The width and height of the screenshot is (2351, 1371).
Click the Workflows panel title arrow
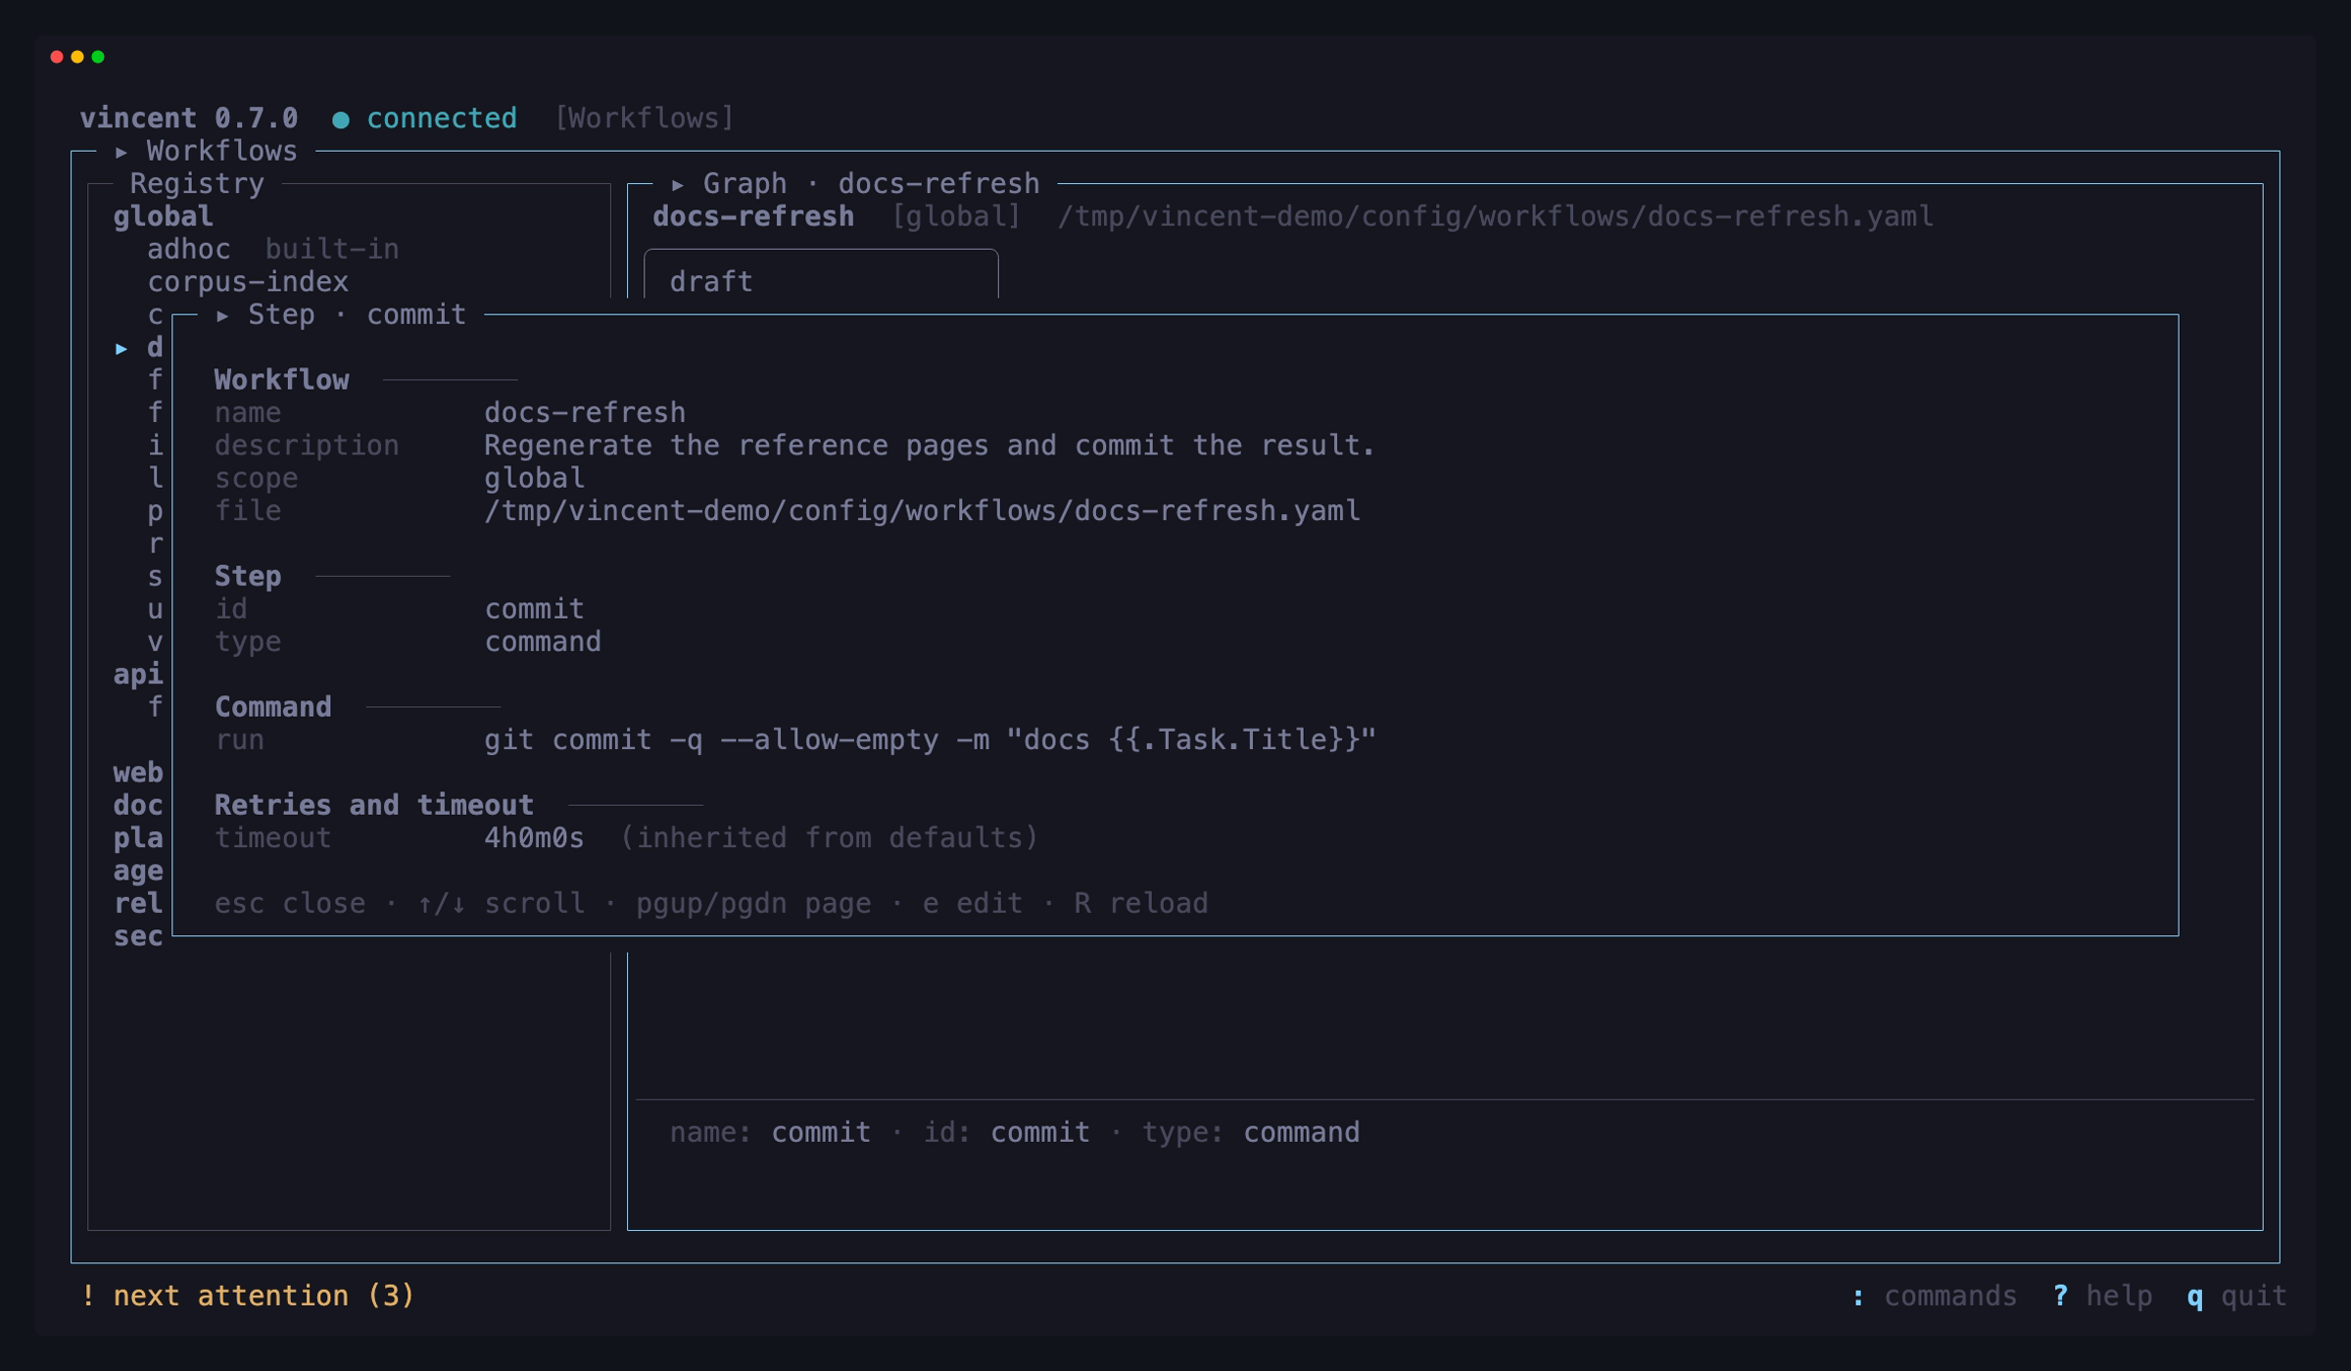pos(121,152)
